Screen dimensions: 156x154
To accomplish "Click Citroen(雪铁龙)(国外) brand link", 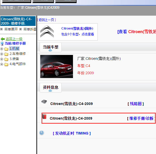I will [x=77, y=28].
